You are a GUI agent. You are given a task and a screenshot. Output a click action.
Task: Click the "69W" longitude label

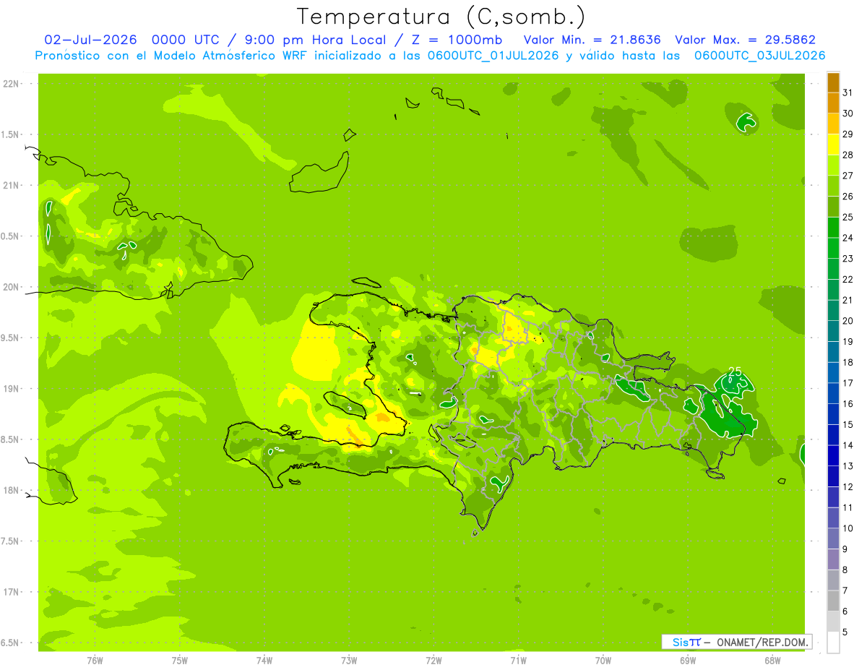(x=688, y=661)
